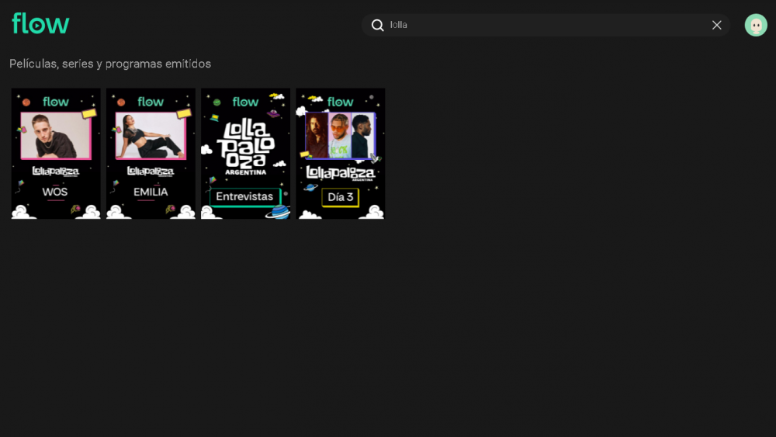Focus the search field containing "lolla"
This screenshot has height=437, width=776.
click(x=543, y=25)
